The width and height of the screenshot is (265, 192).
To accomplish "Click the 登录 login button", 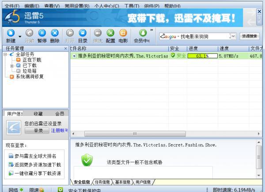I will tap(37, 131).
